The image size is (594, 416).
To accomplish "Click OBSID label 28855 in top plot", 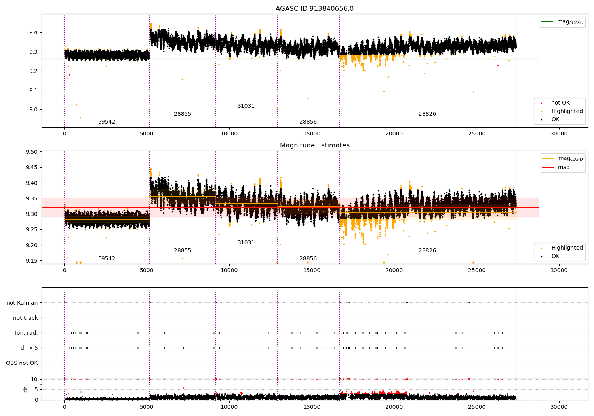I will tap(183, 114).
